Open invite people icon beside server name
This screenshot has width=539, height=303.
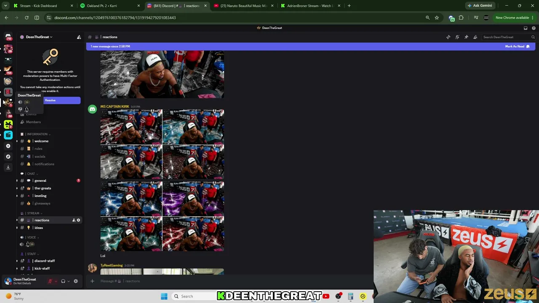(79, 37)
